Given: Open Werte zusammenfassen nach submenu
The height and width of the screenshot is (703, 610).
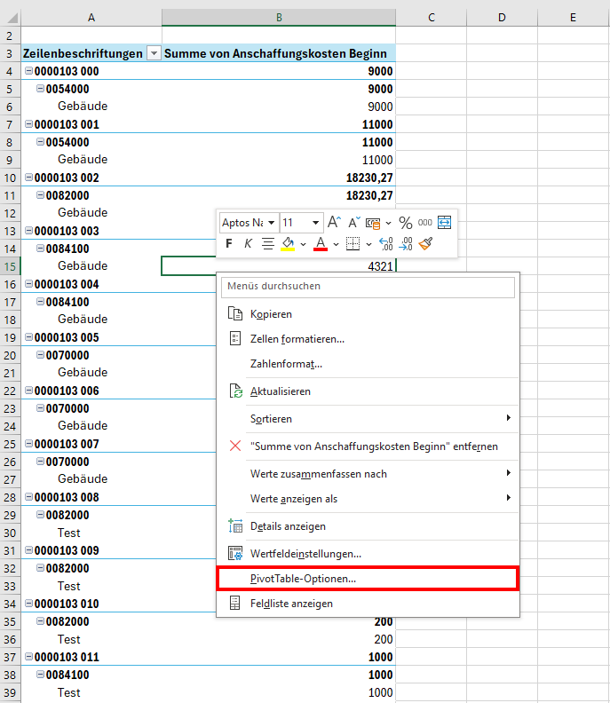Looking at the screenshot, I should (x=368, y=474).
